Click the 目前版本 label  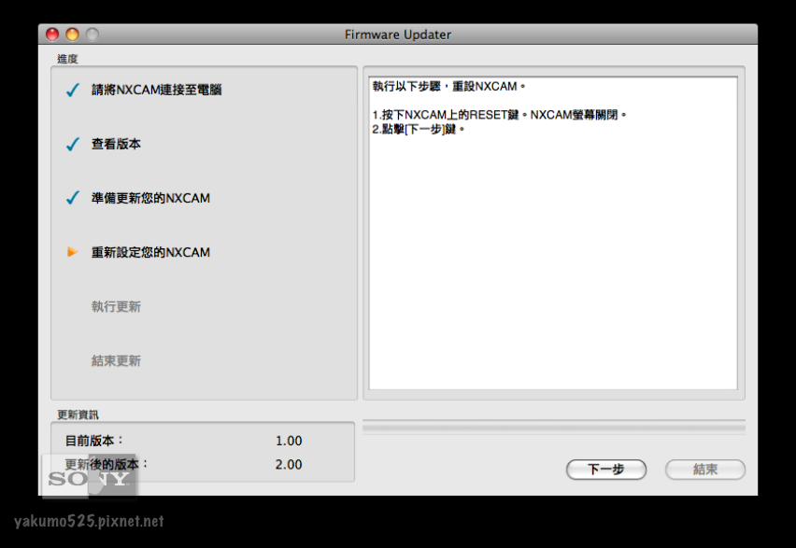[94, 441]
